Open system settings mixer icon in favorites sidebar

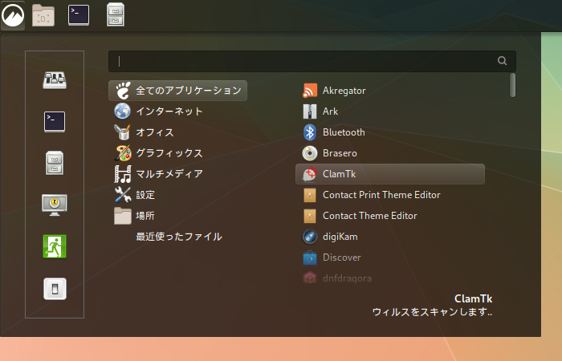click(x=55, y=80)
